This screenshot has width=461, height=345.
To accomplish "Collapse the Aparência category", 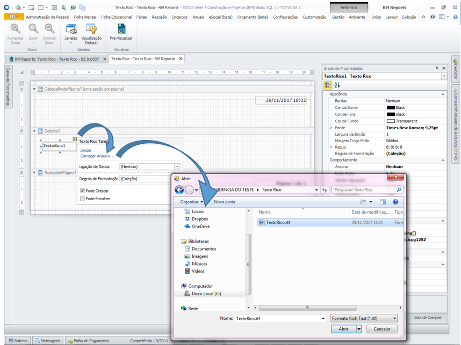I will pyautogui.click(x=443, y=94).
